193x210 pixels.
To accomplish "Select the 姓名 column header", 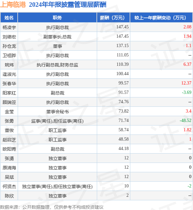I will [9, 17].
